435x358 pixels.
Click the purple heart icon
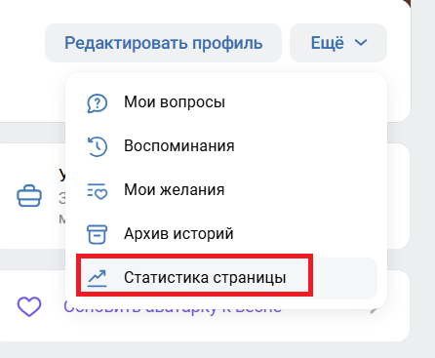click(29, 306)
